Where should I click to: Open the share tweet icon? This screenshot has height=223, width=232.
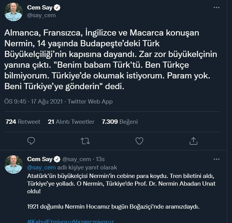click(x=193, y=141)
